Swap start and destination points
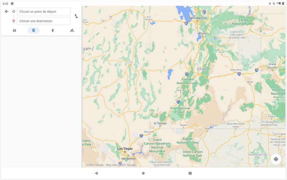This screenshot has width=287, height=180. [x=76, y=16]
